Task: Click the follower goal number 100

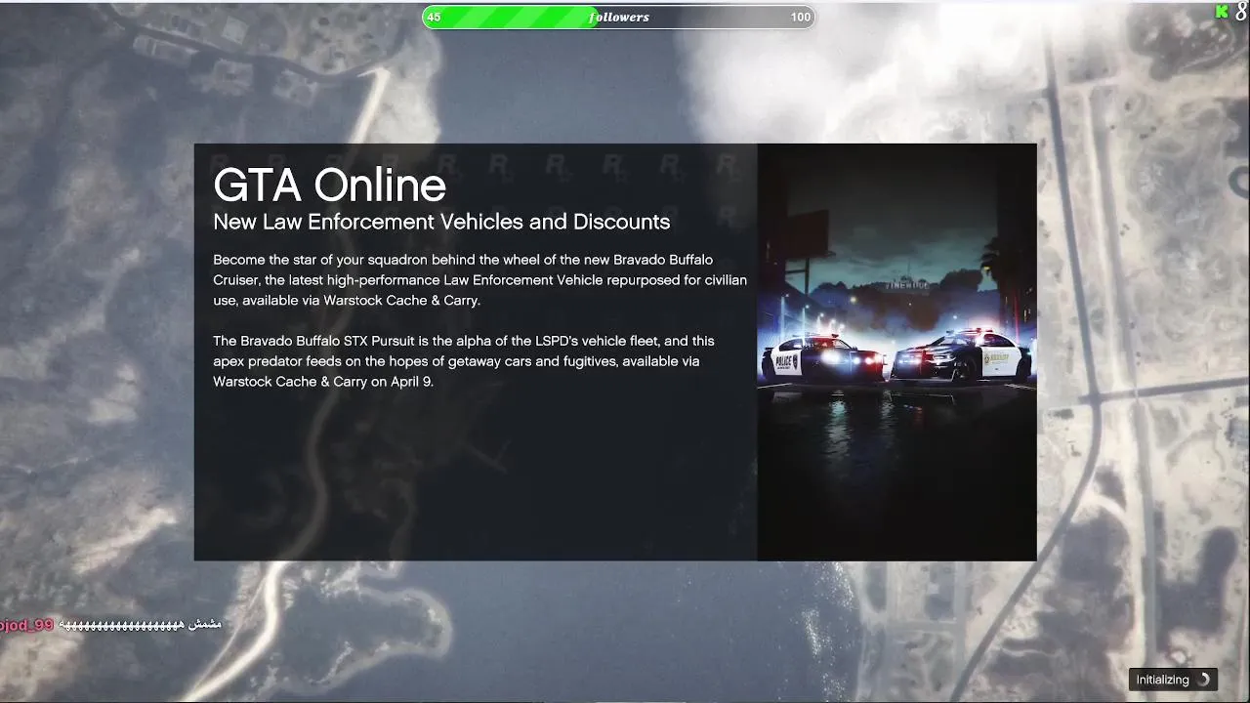Action: pos(801,17)
